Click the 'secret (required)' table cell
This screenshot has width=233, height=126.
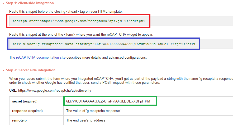click(36, 101)
